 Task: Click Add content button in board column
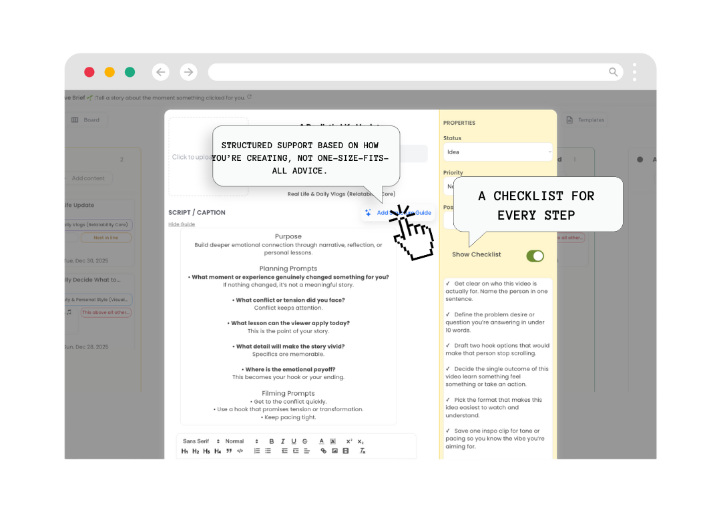88,178
